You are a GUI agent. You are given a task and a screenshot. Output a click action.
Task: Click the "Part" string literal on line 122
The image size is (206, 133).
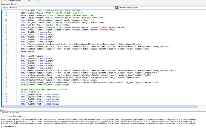[x=87, y=20]
